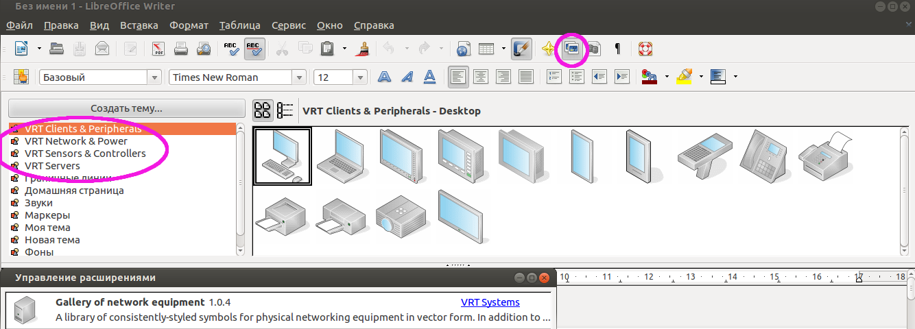Click the print document icon

tap(181, 49)
